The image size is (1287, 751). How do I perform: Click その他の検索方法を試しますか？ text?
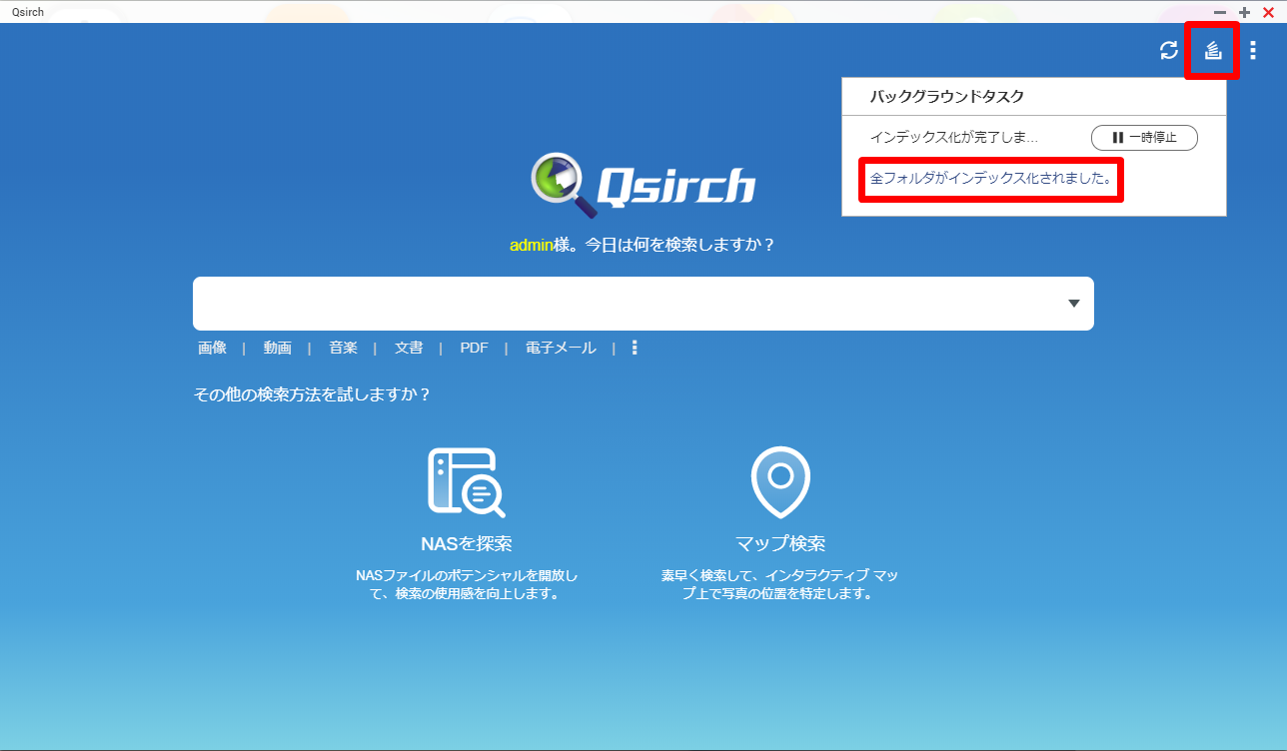point(312,394)
